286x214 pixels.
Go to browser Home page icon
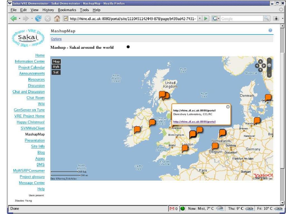(x=57, y=18)
